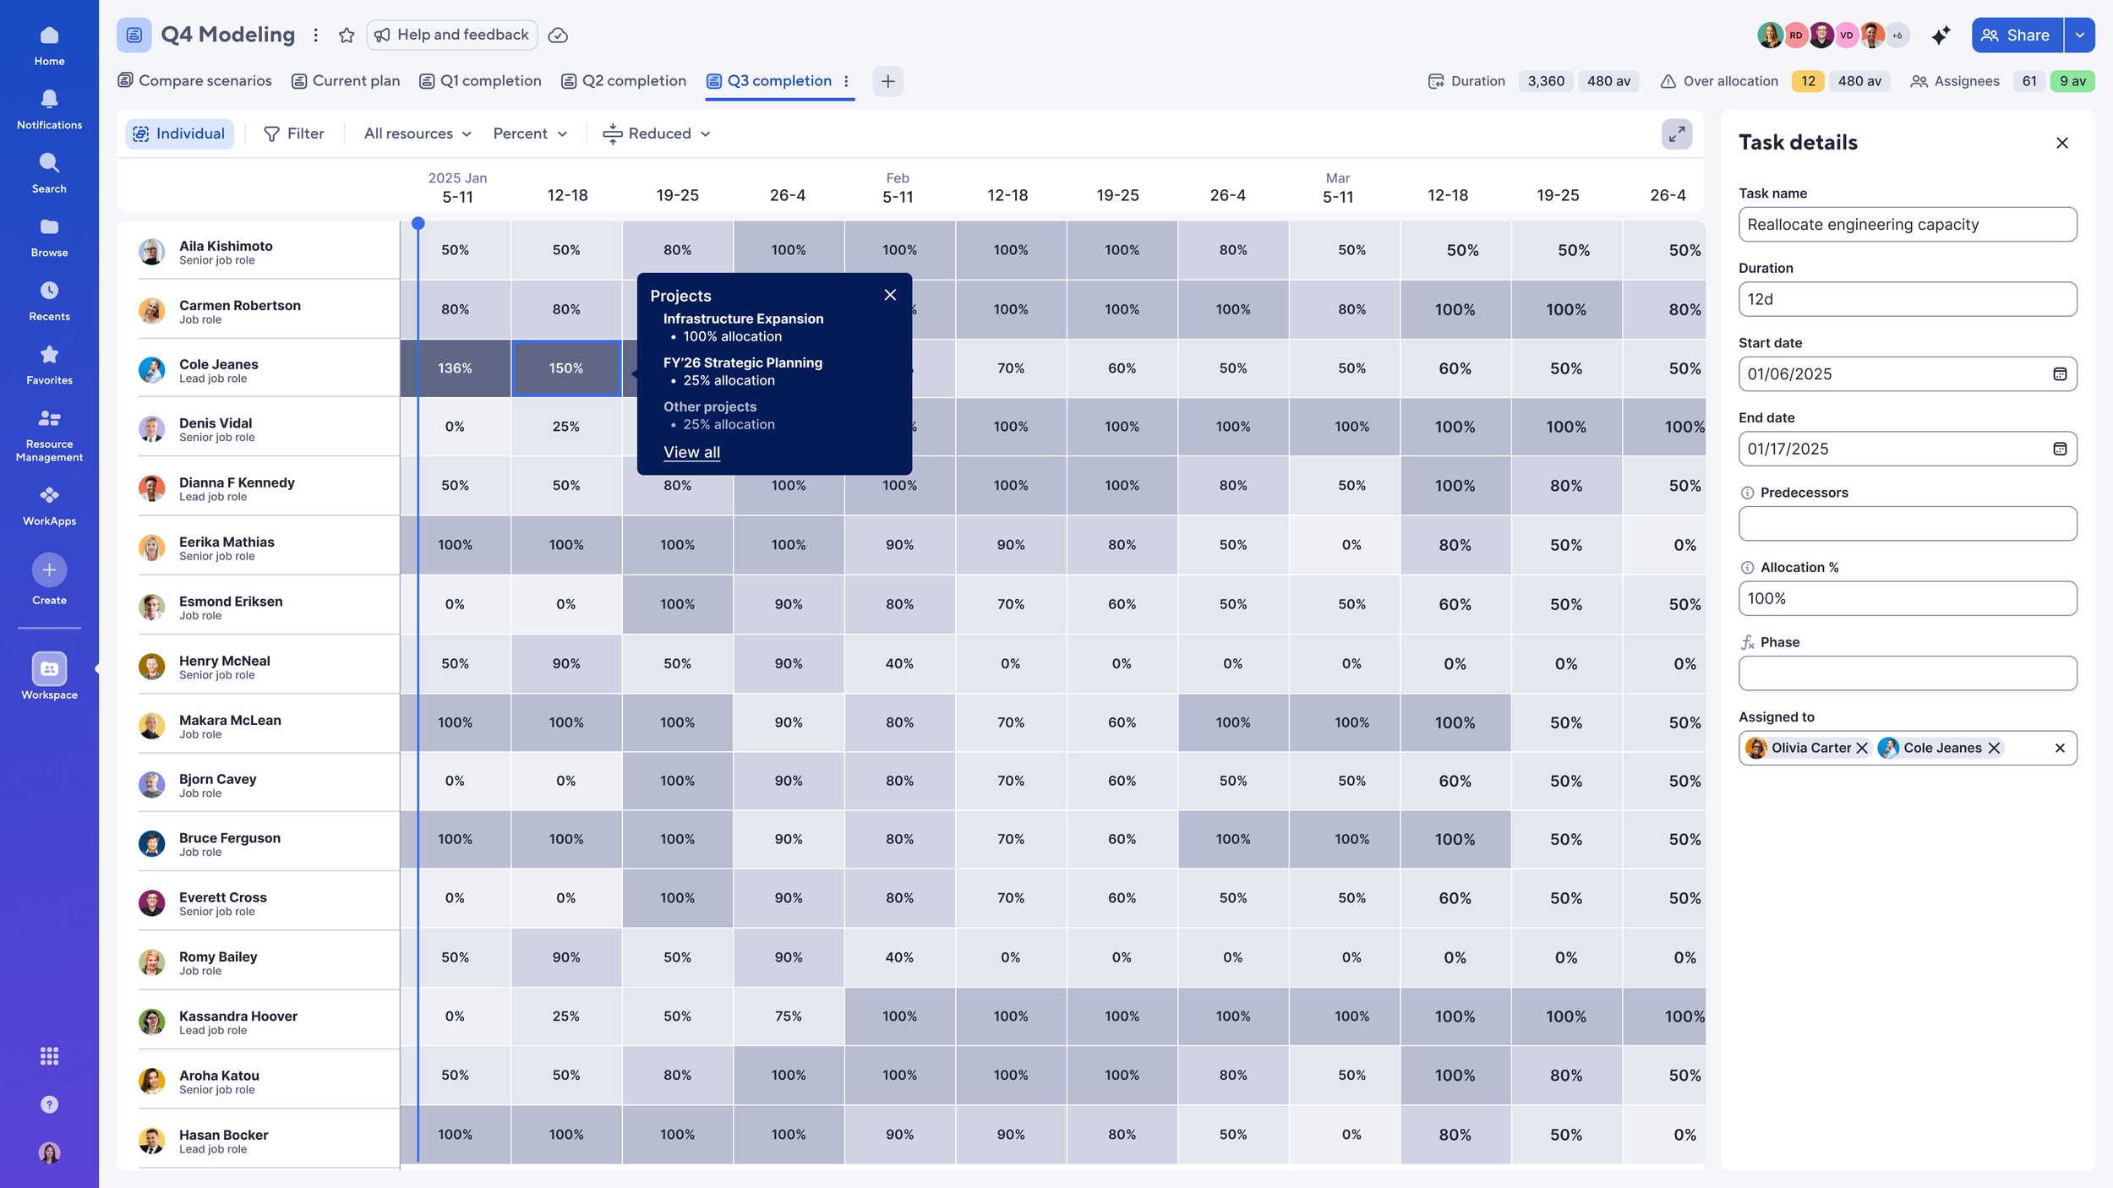The width and height of the screenshot is (2113, 1188).
Task: Click the Notifications bell icon
Action: [x=49, y=100]
